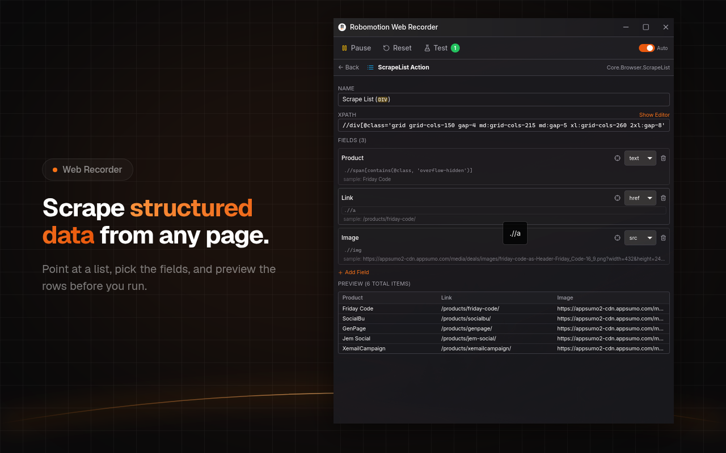Delete the Link field
The image size is (726, 453).
click(x=664, y=198)
